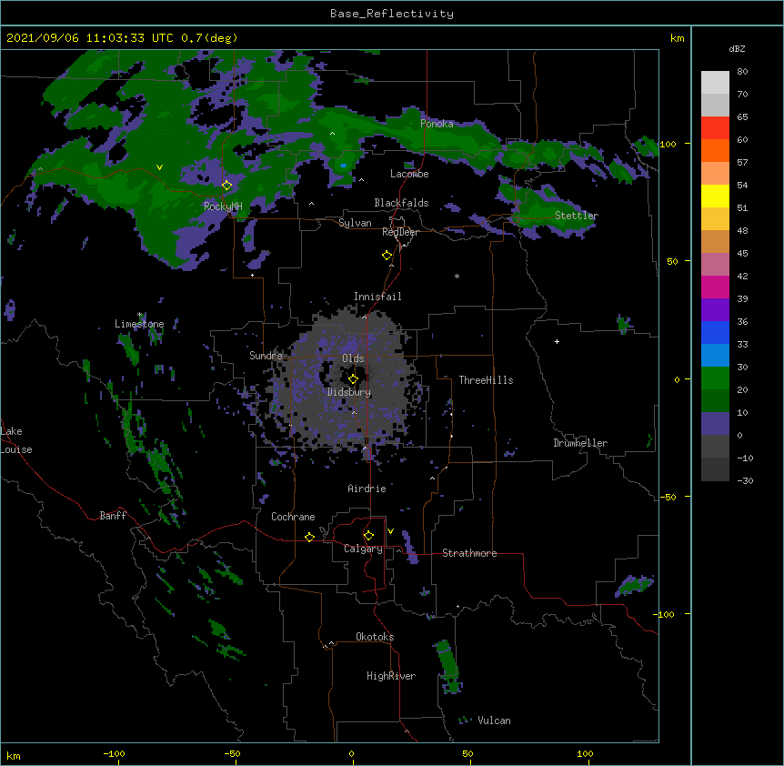
Task: Click the RockyMH label
Action: tap(223, 207)
